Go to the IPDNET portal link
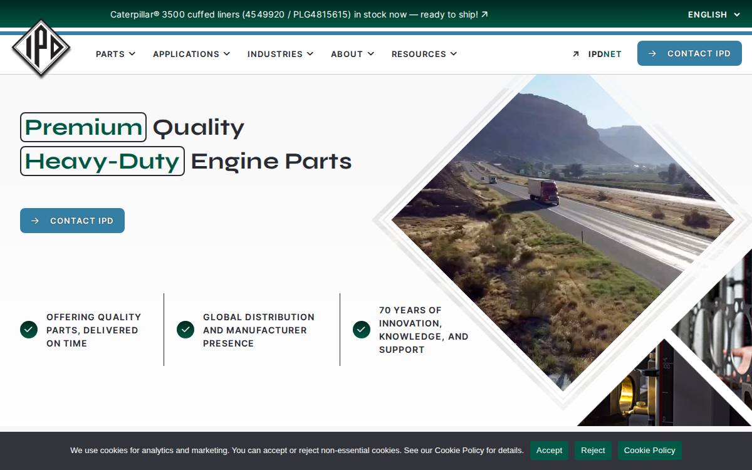Viewport: 752px width, 470px height. [x=597, y=54]
